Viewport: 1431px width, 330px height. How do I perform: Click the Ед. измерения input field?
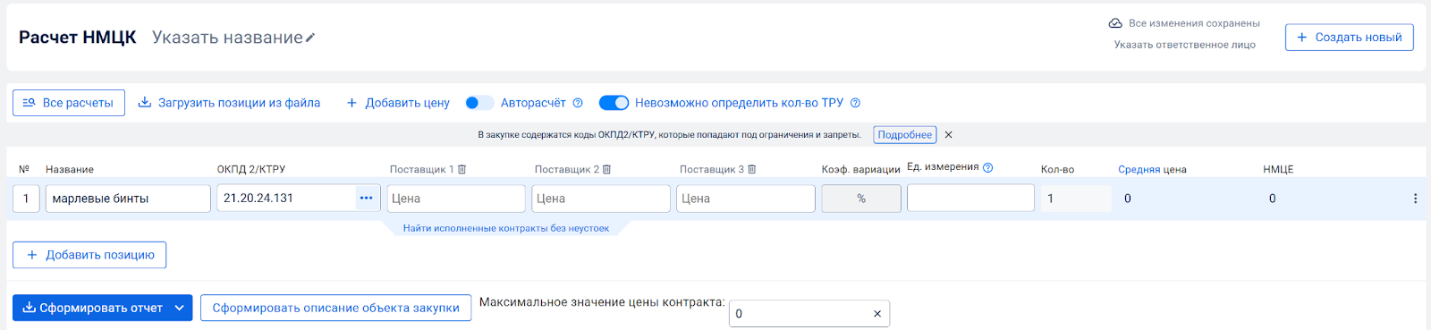pos(970,198)
